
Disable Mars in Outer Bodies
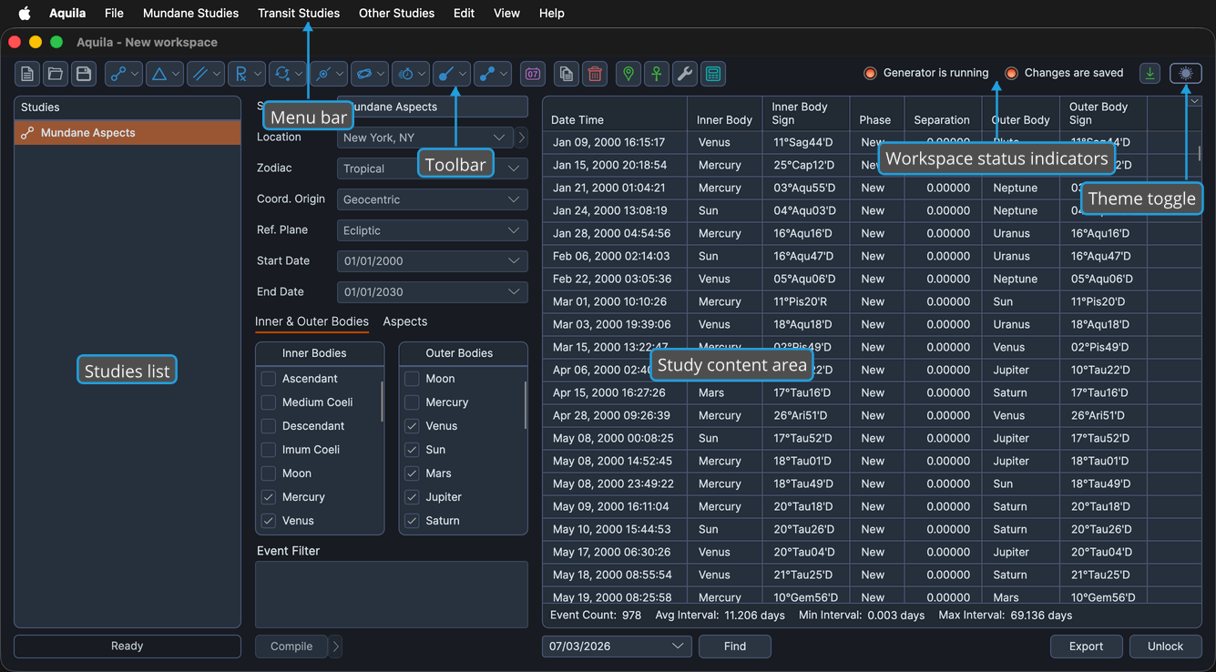tap(413, 473)
